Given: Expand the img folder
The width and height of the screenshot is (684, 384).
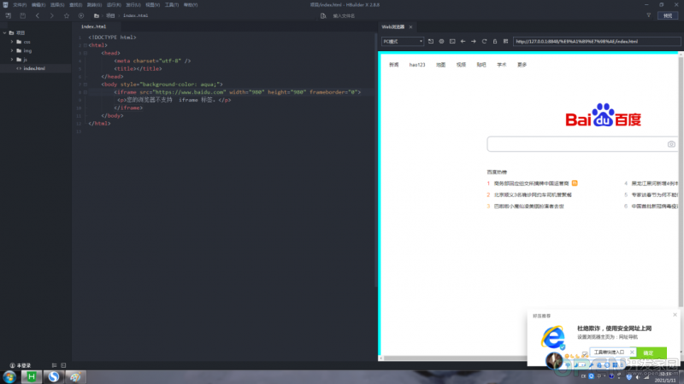Looking at the screenshot, I should pos(12,50).
